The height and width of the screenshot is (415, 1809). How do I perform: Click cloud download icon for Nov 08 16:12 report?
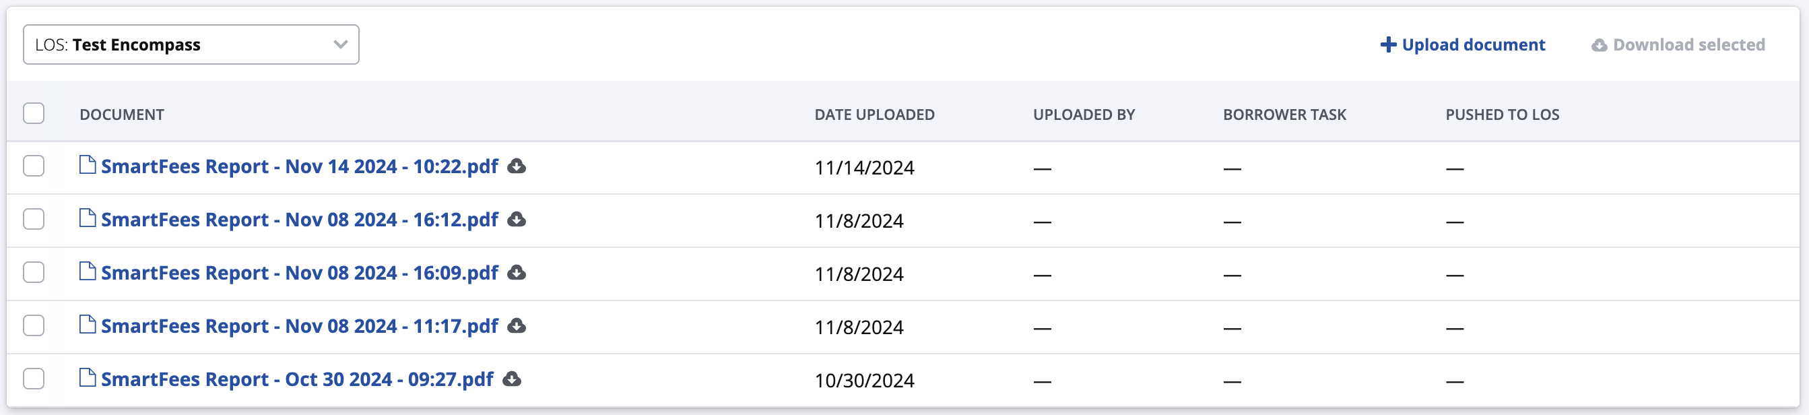click(x=517, y=220)
